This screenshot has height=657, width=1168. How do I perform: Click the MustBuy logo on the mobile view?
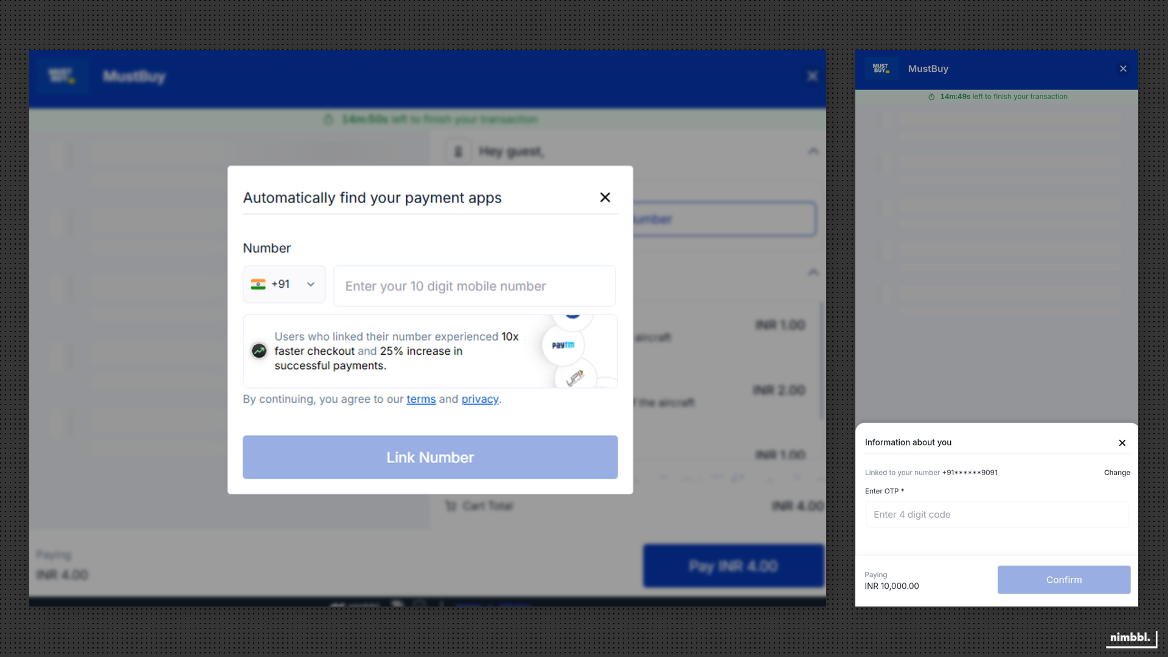tap(881, 68)
